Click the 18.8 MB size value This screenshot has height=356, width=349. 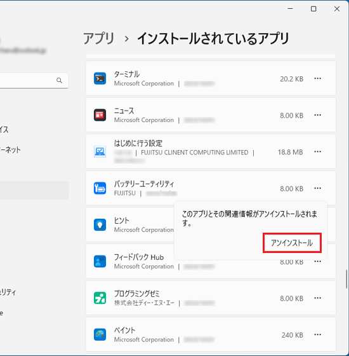pyautogui.click(x=291, y=152)
